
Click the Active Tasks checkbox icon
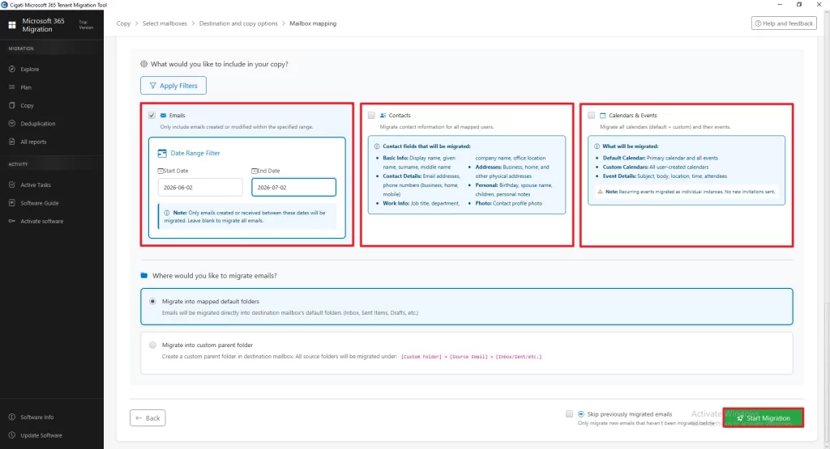[x=11, y=185]
